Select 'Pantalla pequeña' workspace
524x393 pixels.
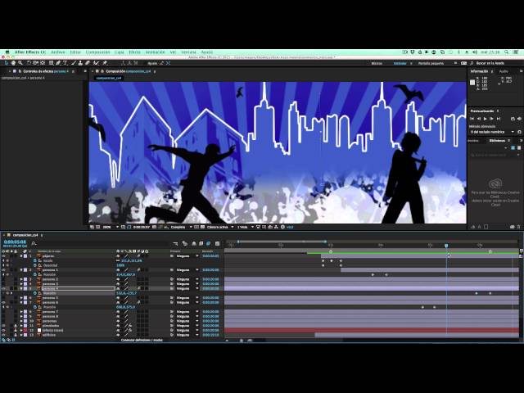click(431, 63)
